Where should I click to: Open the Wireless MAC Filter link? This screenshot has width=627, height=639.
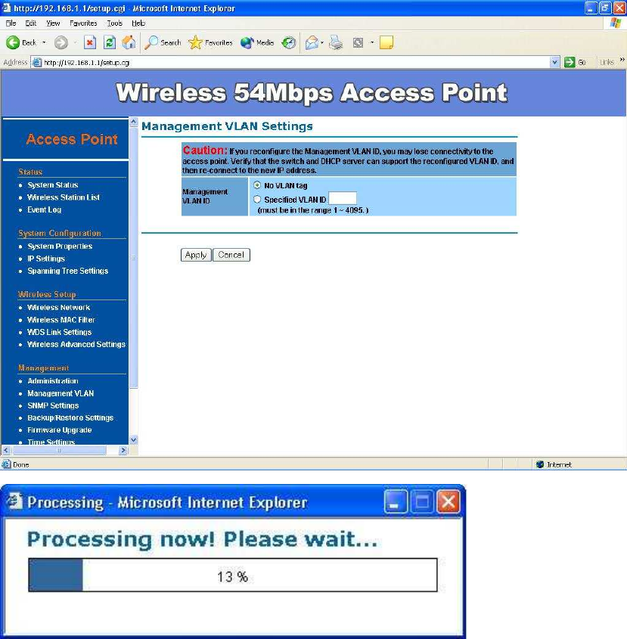pos(61,319)
